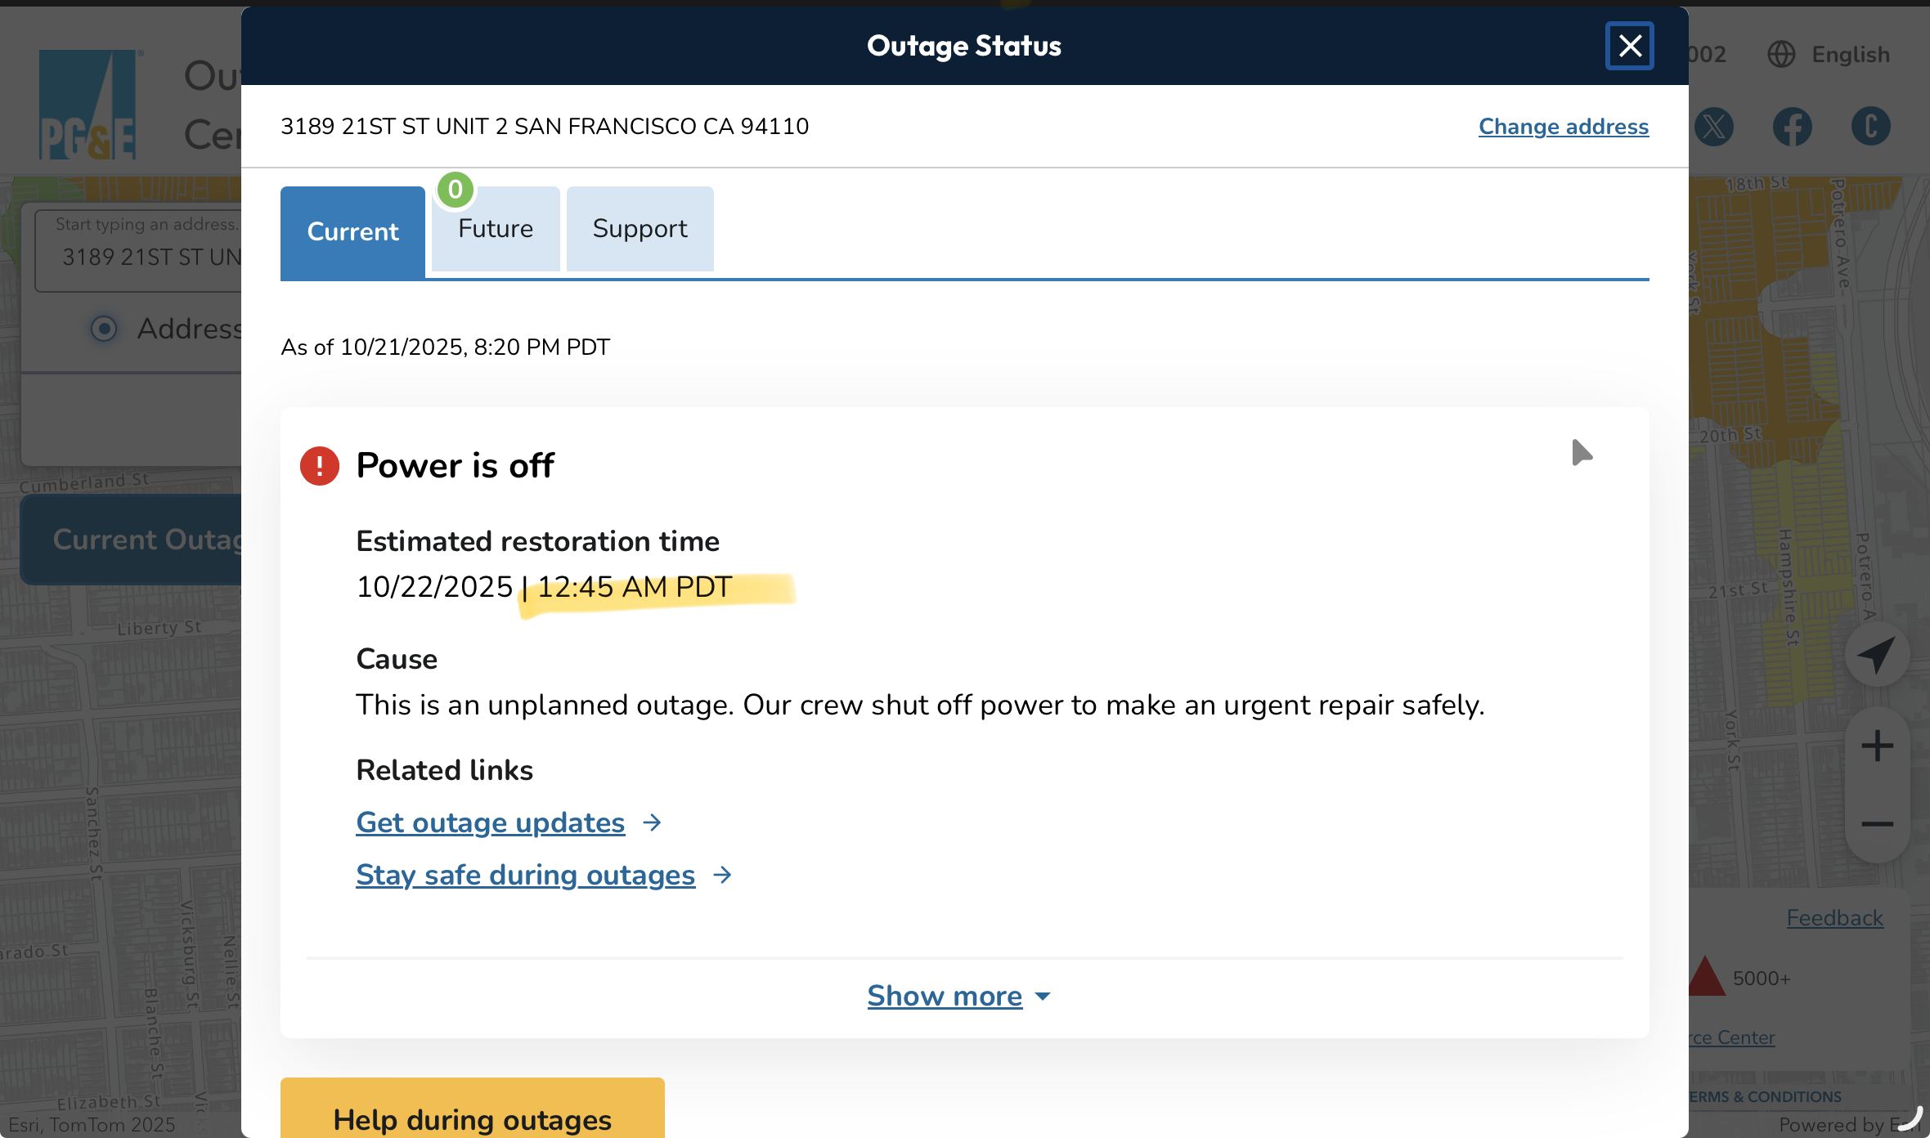
Task: Click the globe language icon
Action: coord(1781,55)
